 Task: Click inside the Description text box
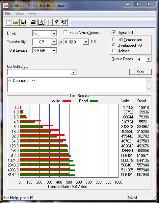coord(77,85)
